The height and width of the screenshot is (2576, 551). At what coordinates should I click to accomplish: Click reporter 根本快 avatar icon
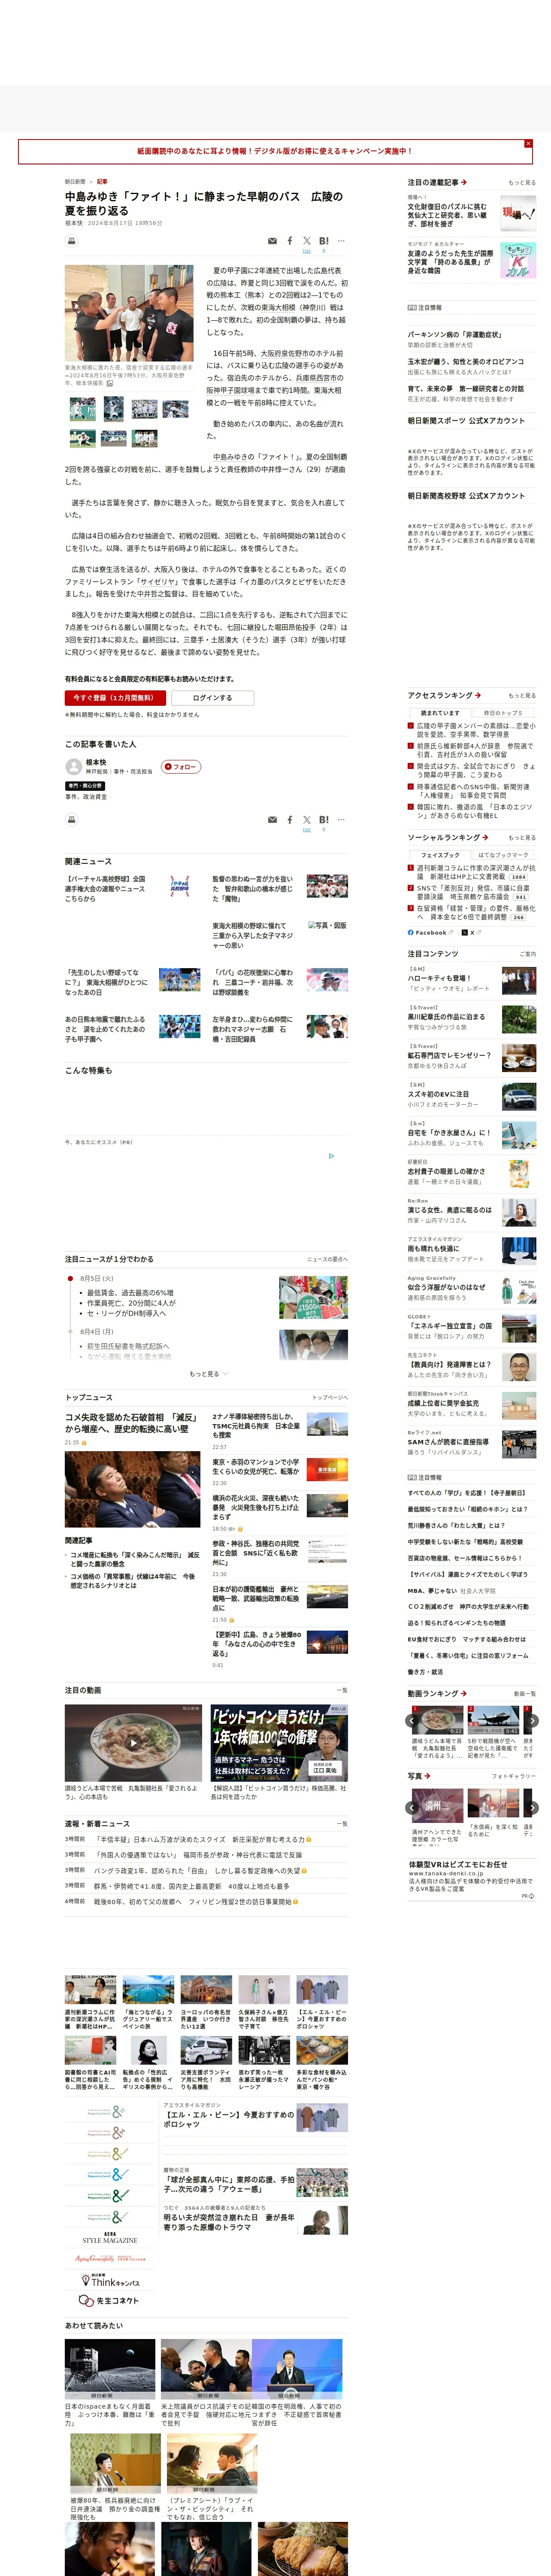[x=73, y=767]
